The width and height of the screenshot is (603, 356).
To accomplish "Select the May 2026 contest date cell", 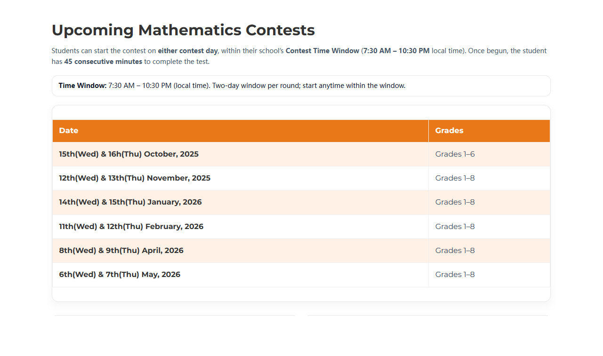I will click(120, 275).
